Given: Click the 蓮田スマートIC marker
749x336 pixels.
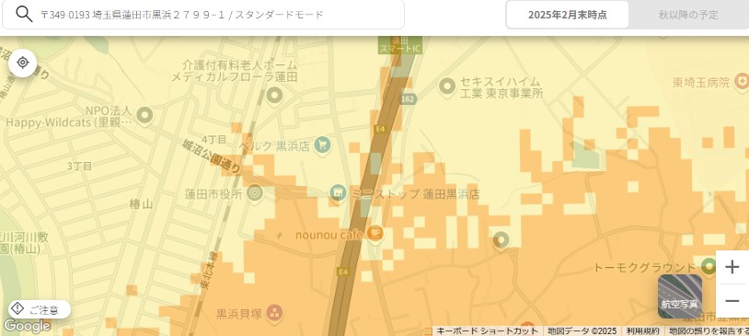Looking at the screenshot, I should pyautogui.click(x=400, y=45).
